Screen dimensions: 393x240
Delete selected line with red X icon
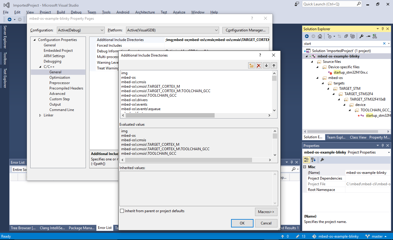tap(259, 66)
